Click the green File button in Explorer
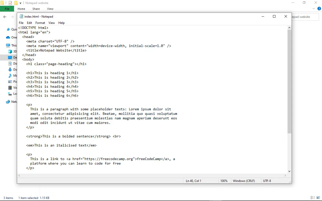This screenshot has width=322, height=201. [x=7, y=9]
